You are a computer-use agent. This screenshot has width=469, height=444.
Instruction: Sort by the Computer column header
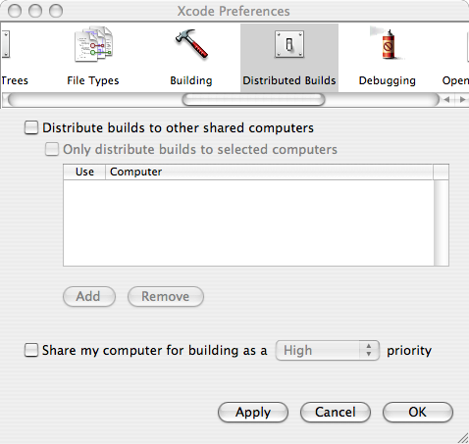[269, 172]
